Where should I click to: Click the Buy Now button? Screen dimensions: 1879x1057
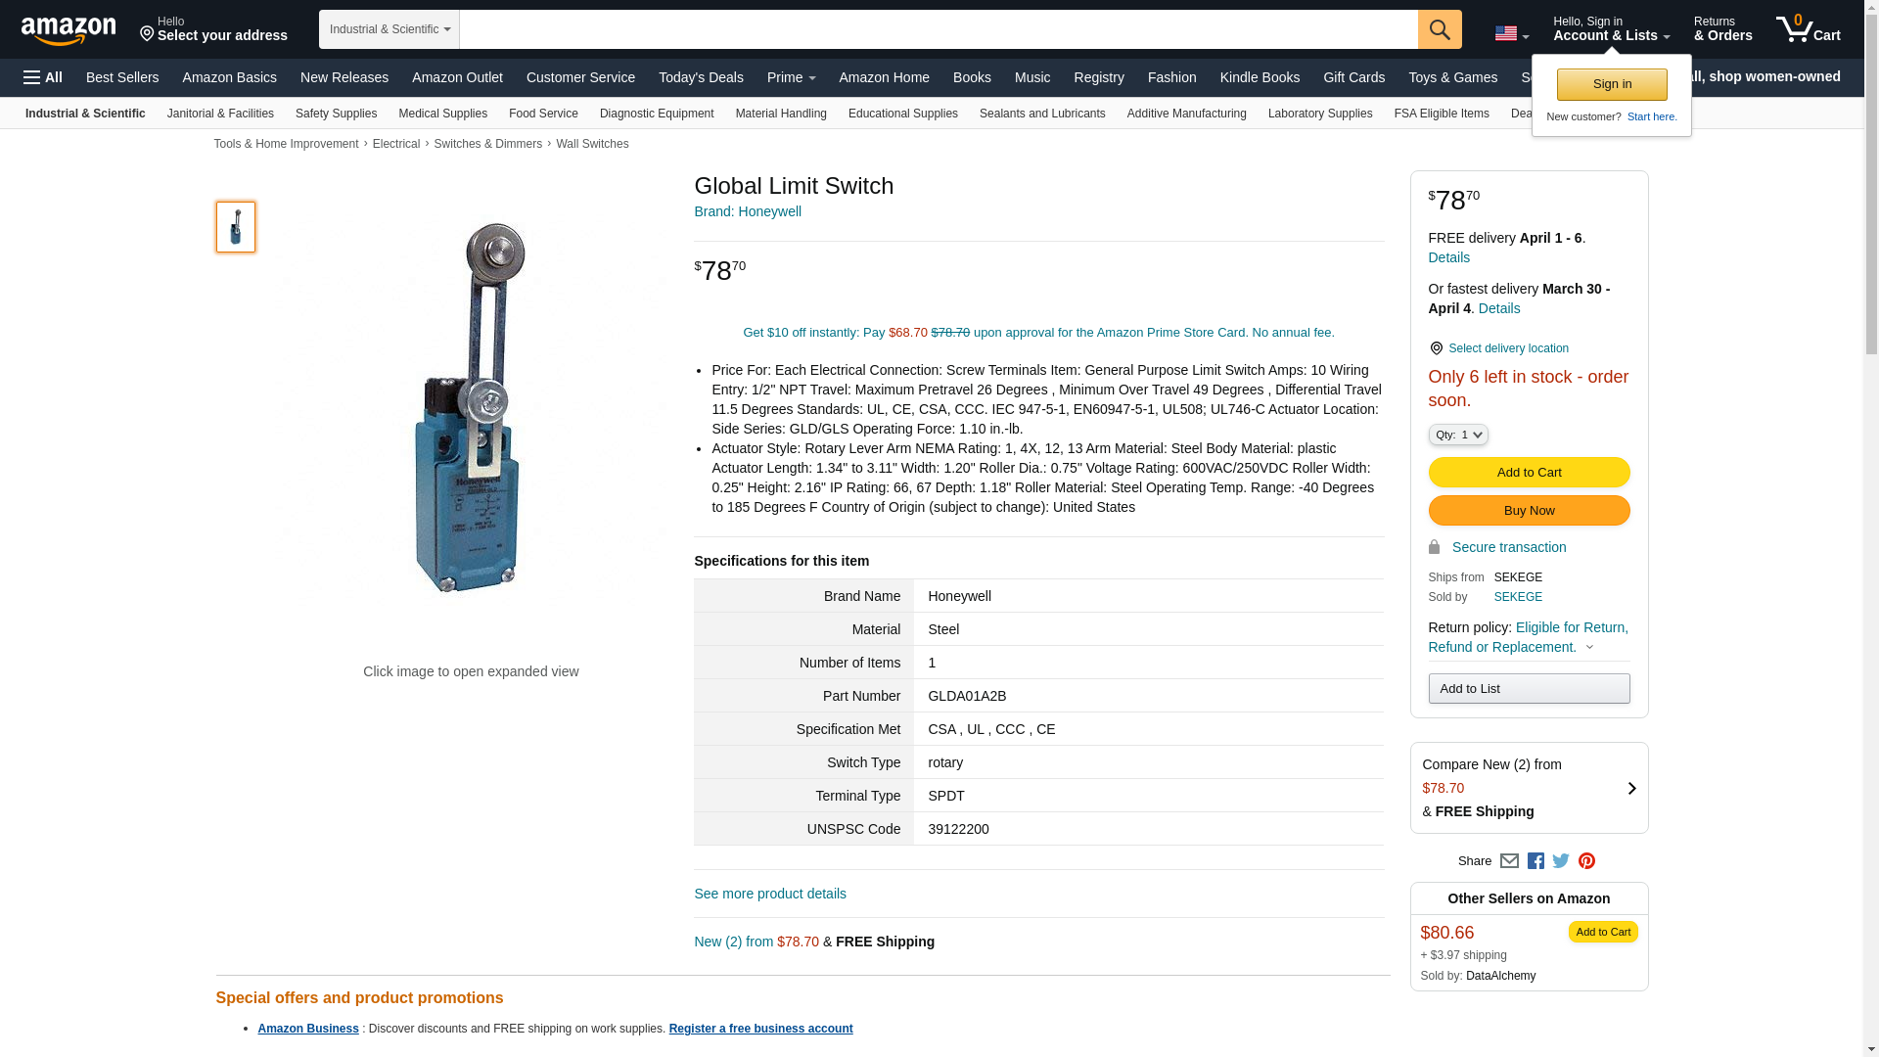[1529, 511]
